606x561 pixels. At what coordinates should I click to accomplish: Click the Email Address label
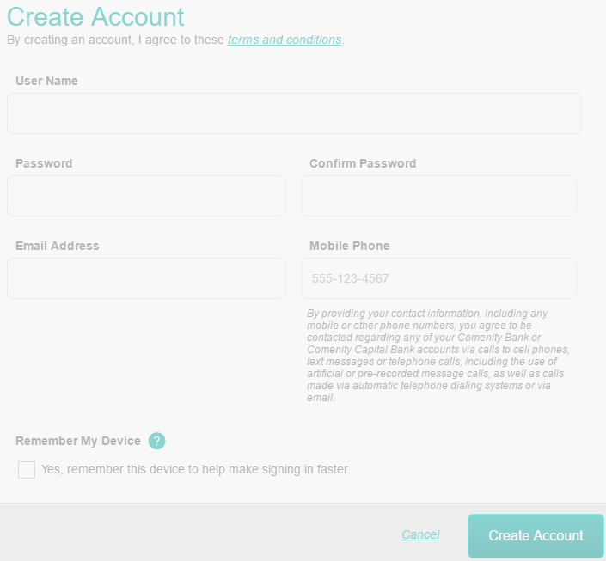click(x=58, y=246)
